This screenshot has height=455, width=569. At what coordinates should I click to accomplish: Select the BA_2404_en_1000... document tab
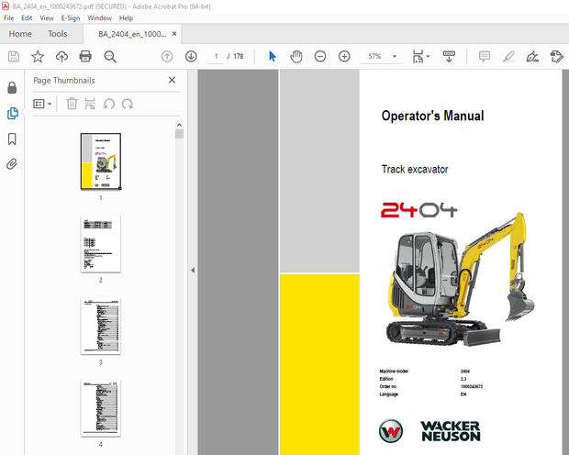[132, 34]
